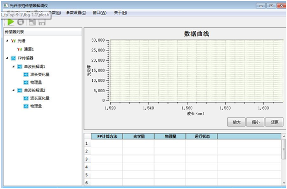Collapse the 光谱 tree node
The image size is (287, 189).
(x=7, y=41)
